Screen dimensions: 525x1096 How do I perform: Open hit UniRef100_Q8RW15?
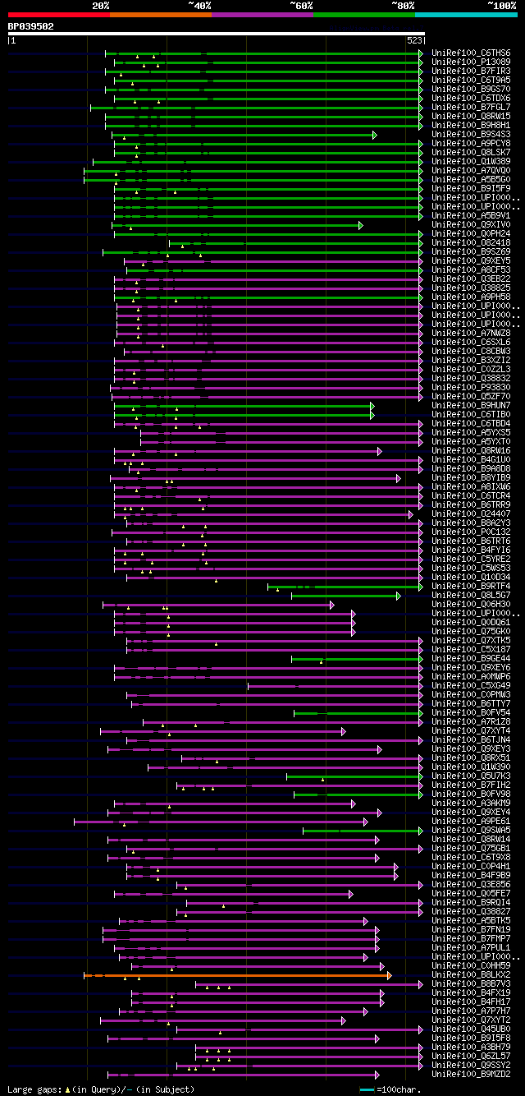coord(471,116)
